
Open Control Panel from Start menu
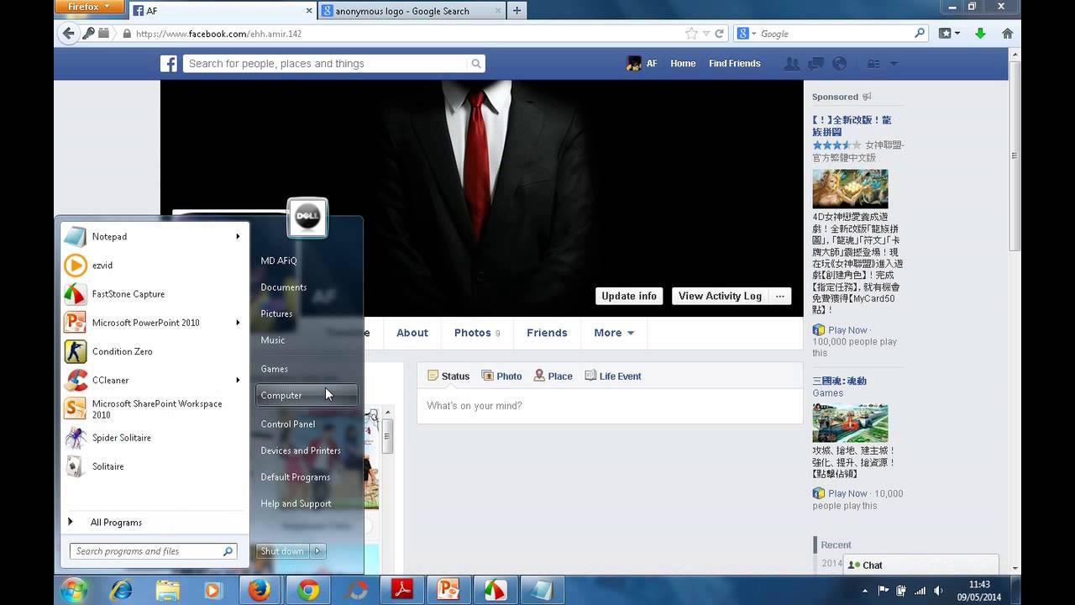click(307, 424)
